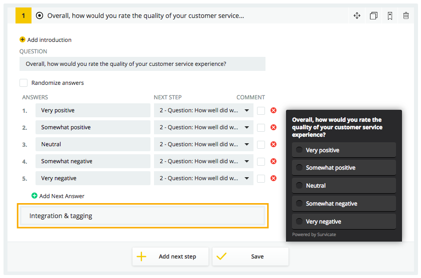421x278 pixels.
Task: Click the question text input field
Action: (142, 64)
